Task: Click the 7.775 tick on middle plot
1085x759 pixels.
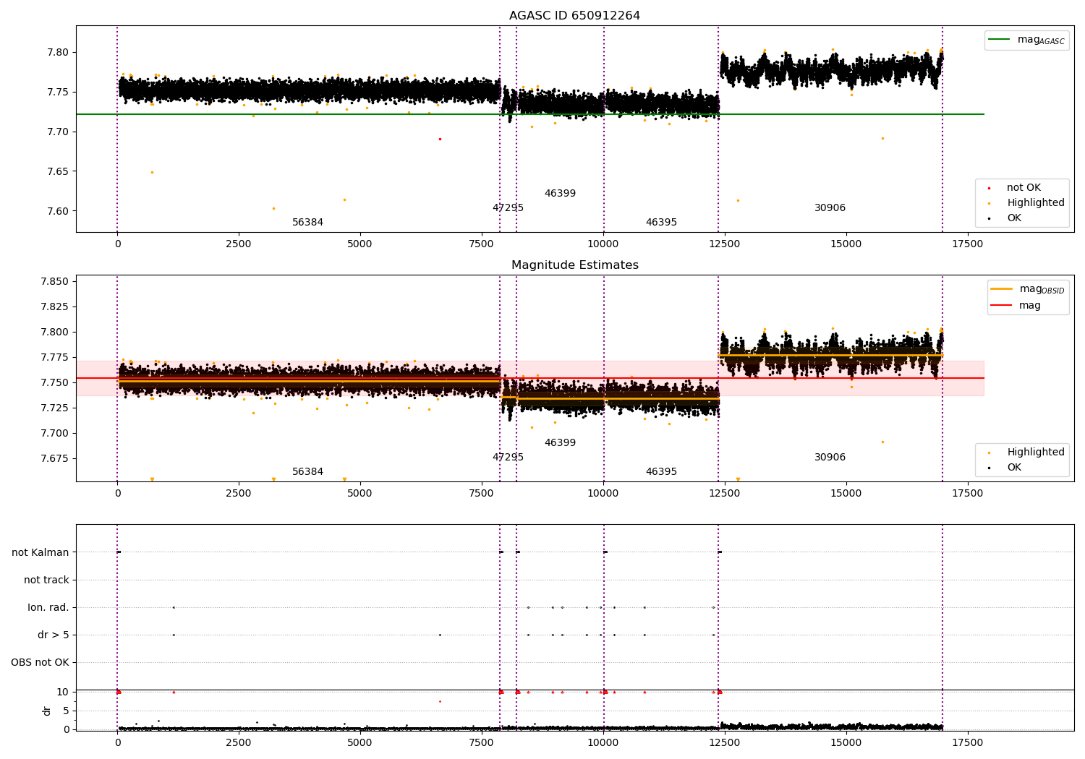Action: [x=54, y=358]
